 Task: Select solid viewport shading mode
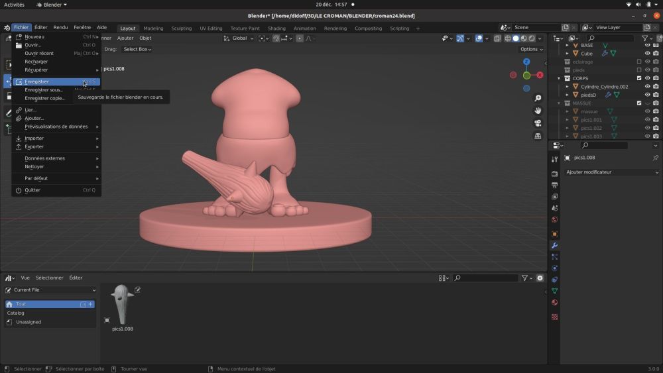click(x=516, y=38)
